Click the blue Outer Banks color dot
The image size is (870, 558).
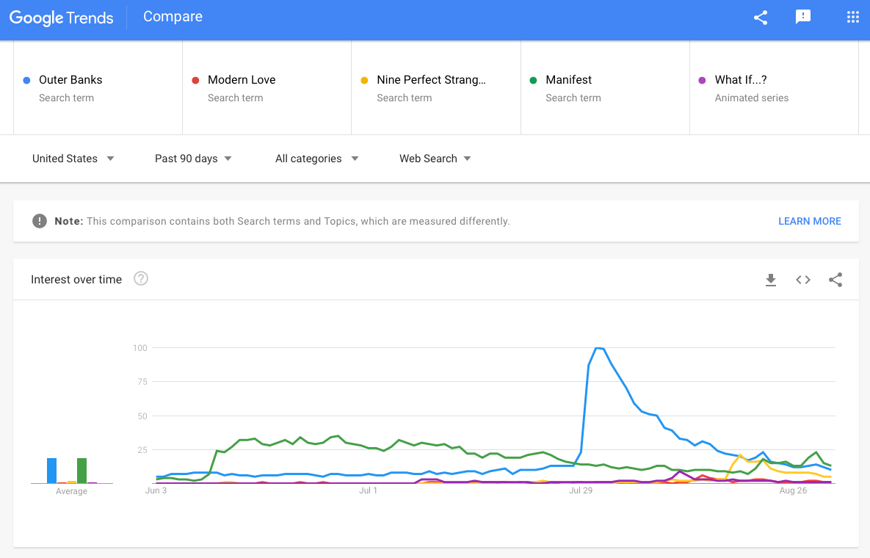pyautogui.click(x=26, y=81)
